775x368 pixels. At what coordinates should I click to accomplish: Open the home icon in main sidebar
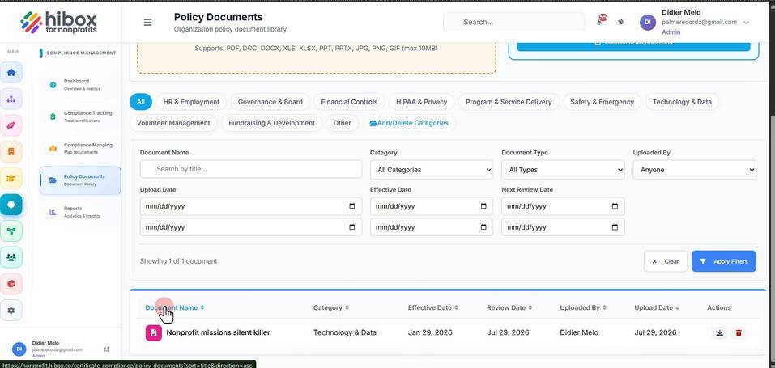(x=11, y=73)
